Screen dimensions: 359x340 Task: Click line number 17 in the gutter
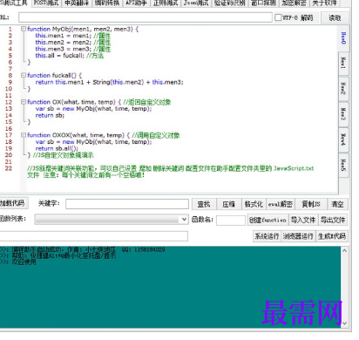click(x=9, y=135)
